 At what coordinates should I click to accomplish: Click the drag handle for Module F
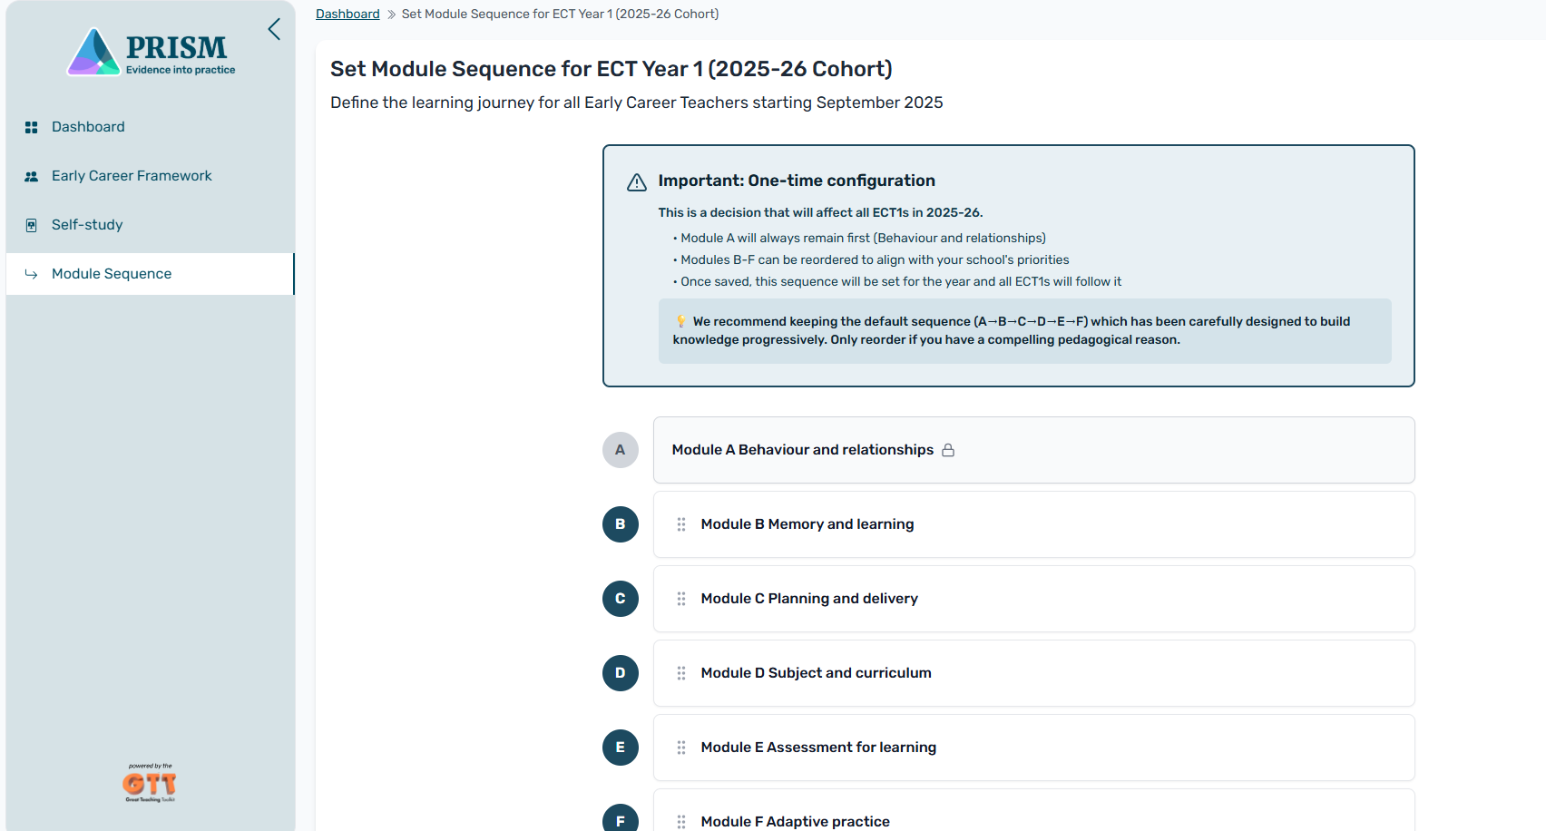[x=681, y=821]
